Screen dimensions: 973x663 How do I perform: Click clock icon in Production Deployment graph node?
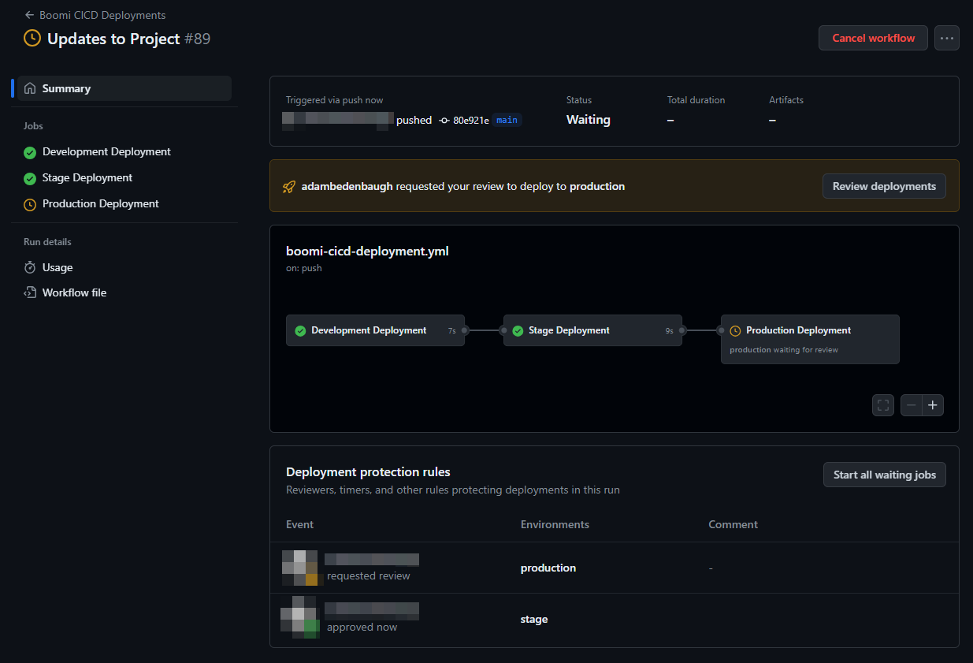[735, 331]
